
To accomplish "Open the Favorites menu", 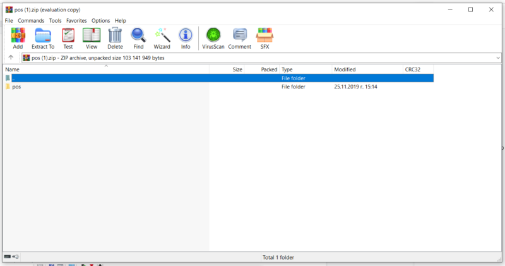I will (x=76, y=21).
